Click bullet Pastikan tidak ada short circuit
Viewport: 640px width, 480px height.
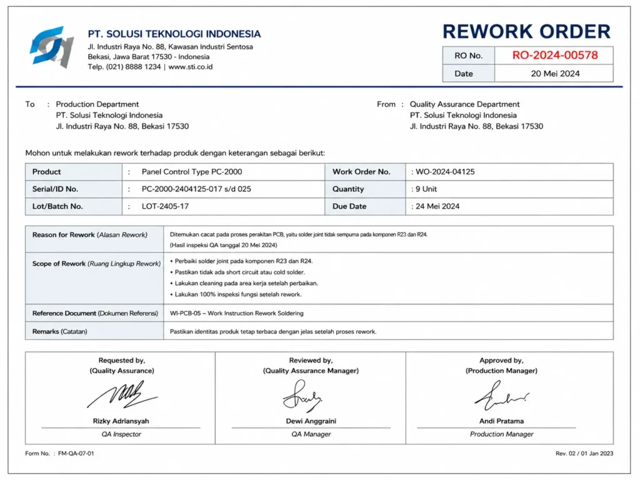point(237,272)
